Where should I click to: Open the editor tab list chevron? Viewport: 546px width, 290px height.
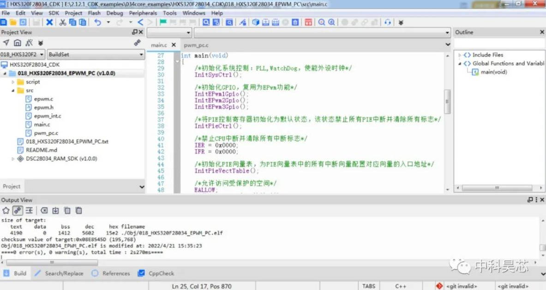[x=447, y=45]
